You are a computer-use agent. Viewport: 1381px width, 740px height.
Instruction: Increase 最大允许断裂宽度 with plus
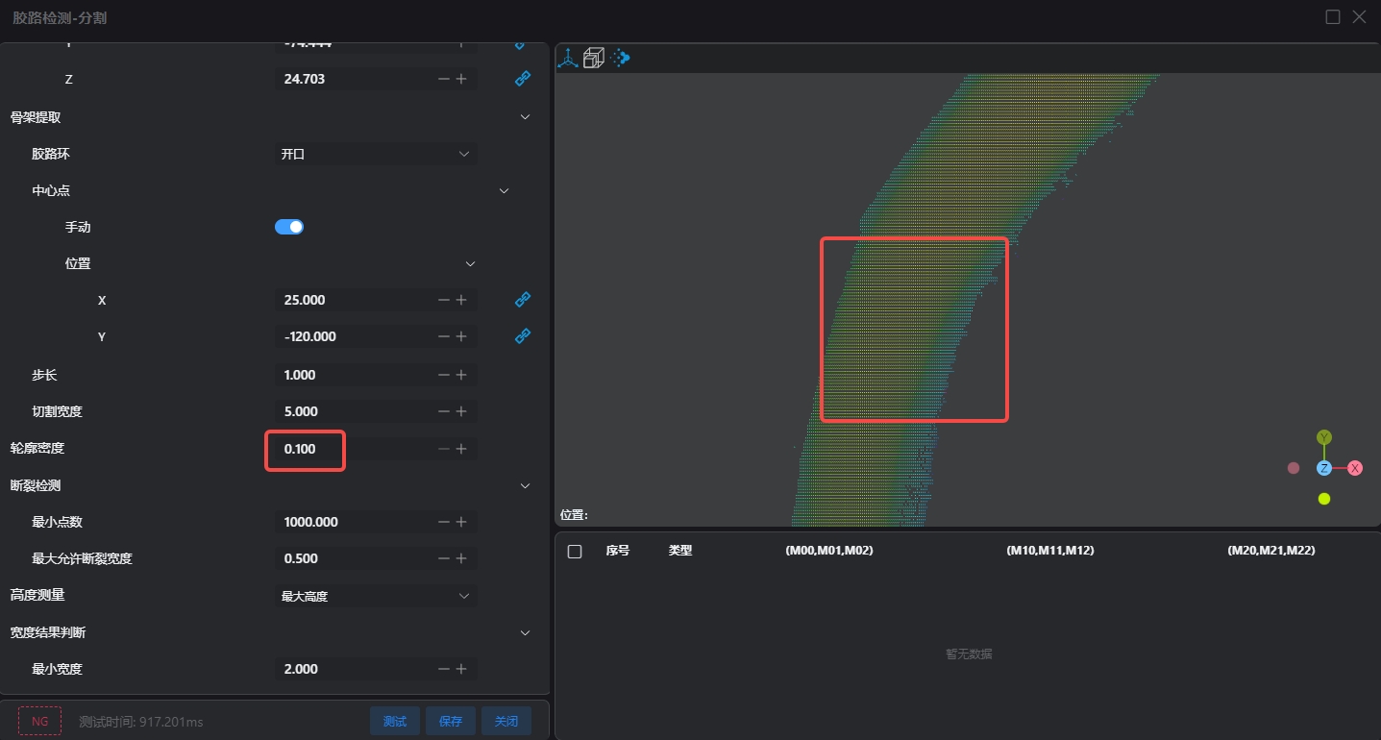(461, 558)
